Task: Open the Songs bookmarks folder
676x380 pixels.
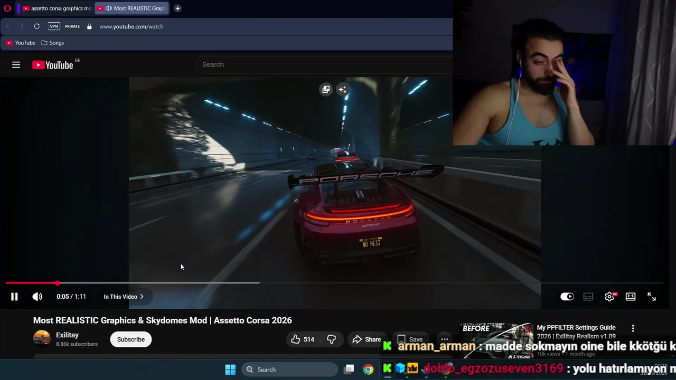Action: tap(52, 43)
